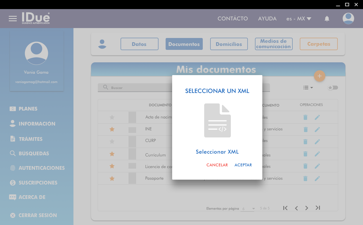Toggle the favorites filter switch

[333, 88]
